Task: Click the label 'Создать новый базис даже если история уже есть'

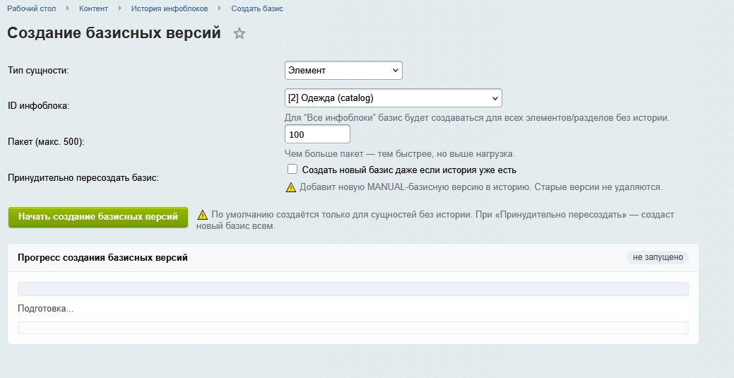Action: (x=409, y=170)
